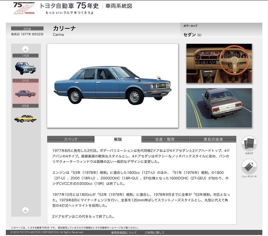Click paragraph beginning エンジンは「53年

click(140, 178)
